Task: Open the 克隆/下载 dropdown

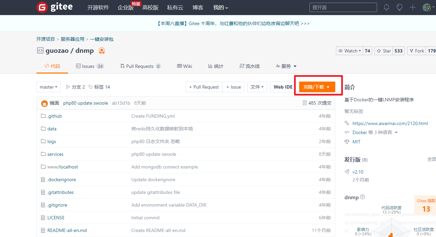Action: coord(317,87)
